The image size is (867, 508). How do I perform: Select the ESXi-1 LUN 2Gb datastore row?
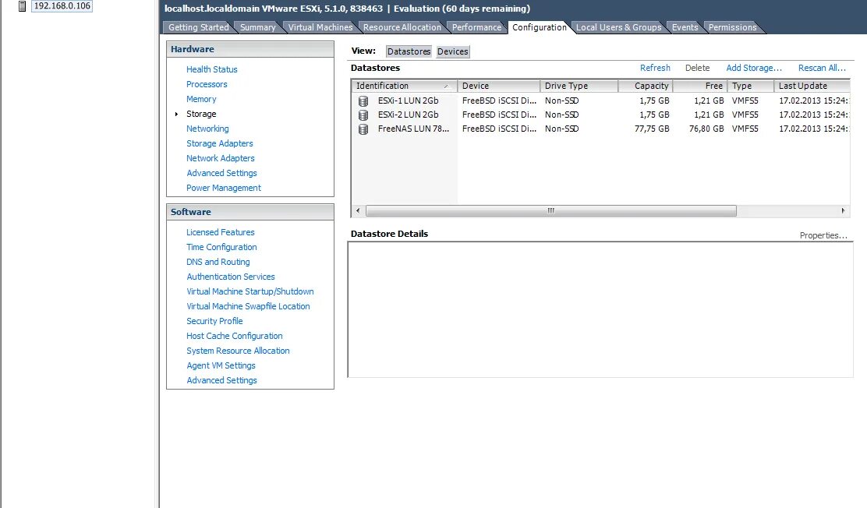(600, 101)
